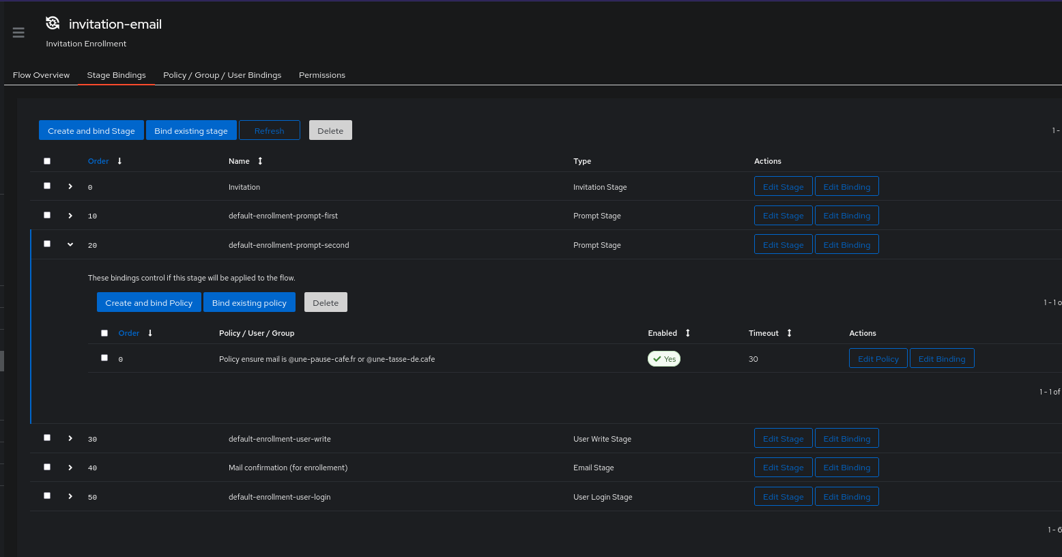Switch to Flow Overview tab
The width and height of the screenshot is (1062, 557).
pos(41,75)
